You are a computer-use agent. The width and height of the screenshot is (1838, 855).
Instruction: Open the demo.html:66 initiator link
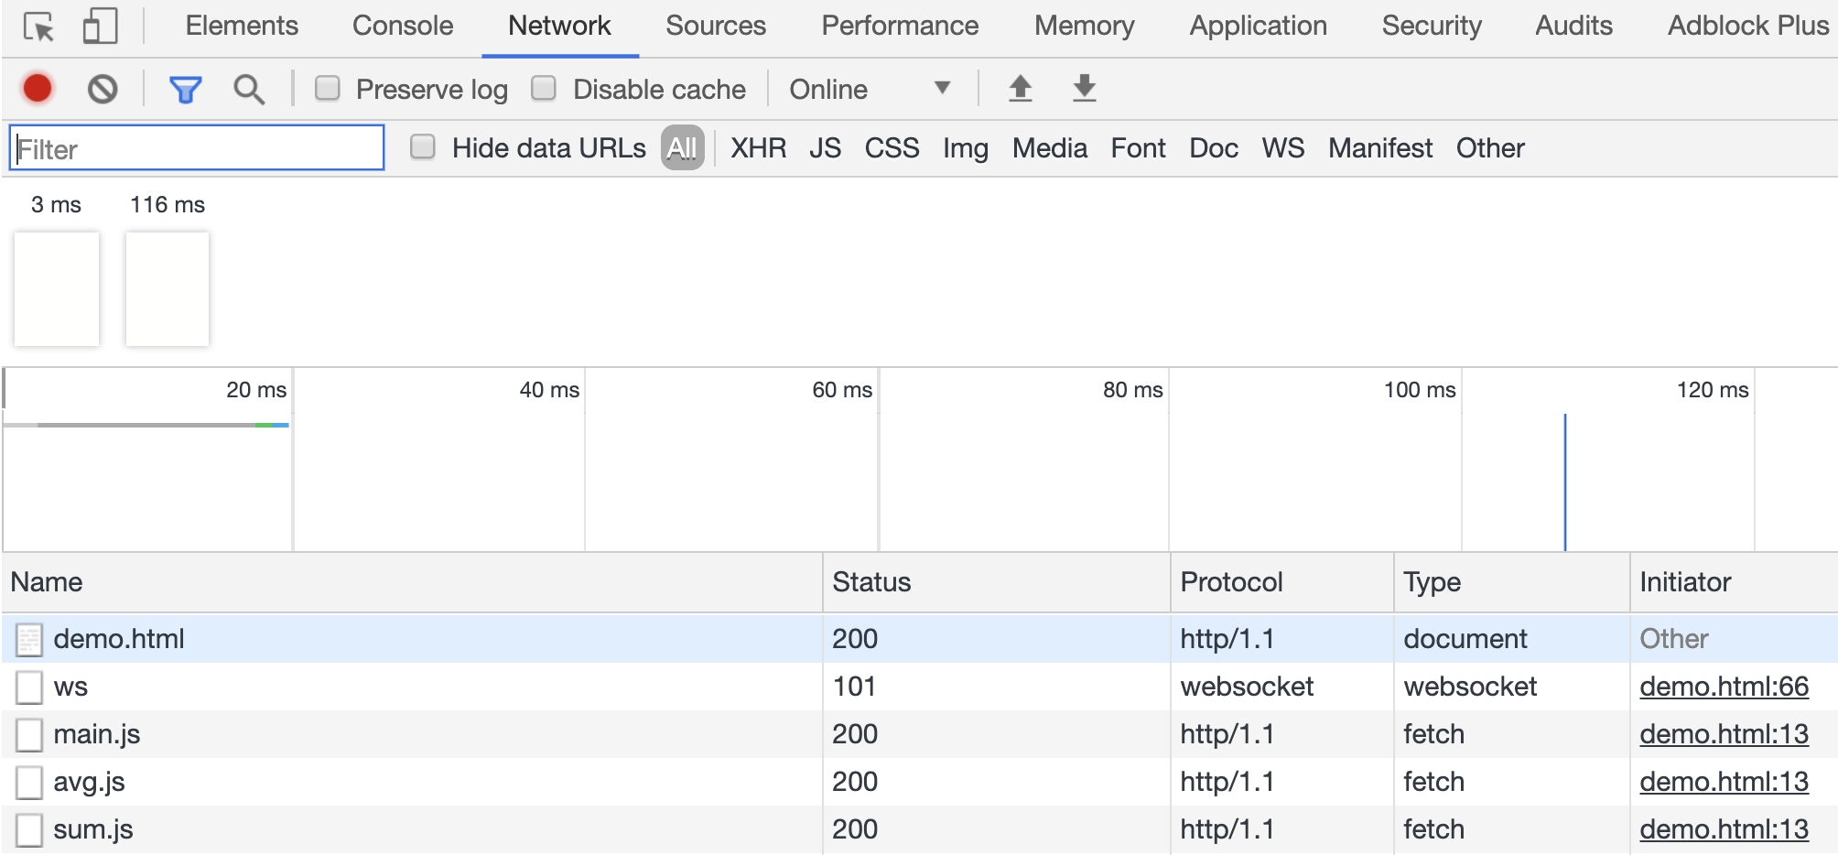point(1724,687)
